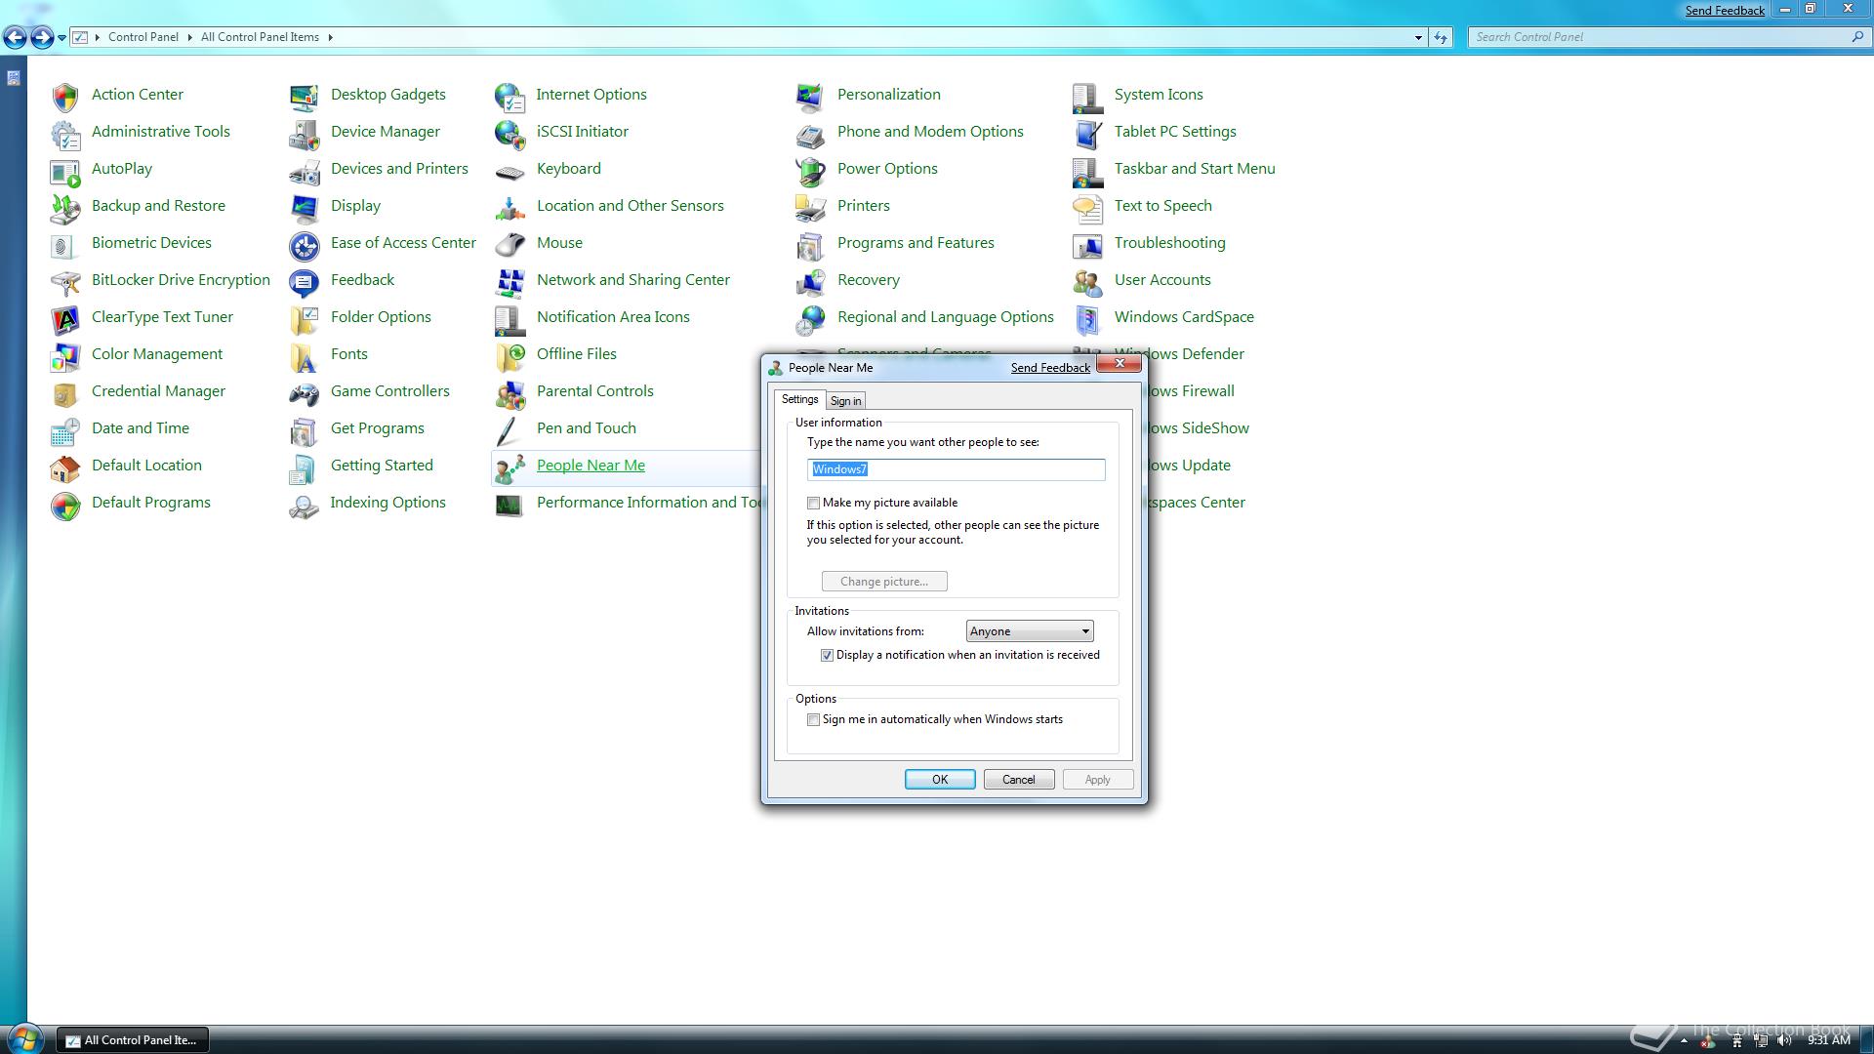
Task: Open the recent pages dropdown beside Forward
Action: coord(61,38)
